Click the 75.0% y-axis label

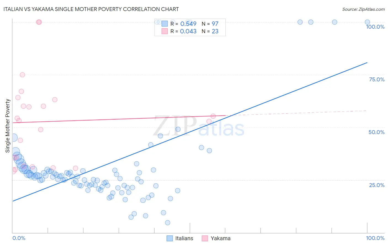(377, 79)
